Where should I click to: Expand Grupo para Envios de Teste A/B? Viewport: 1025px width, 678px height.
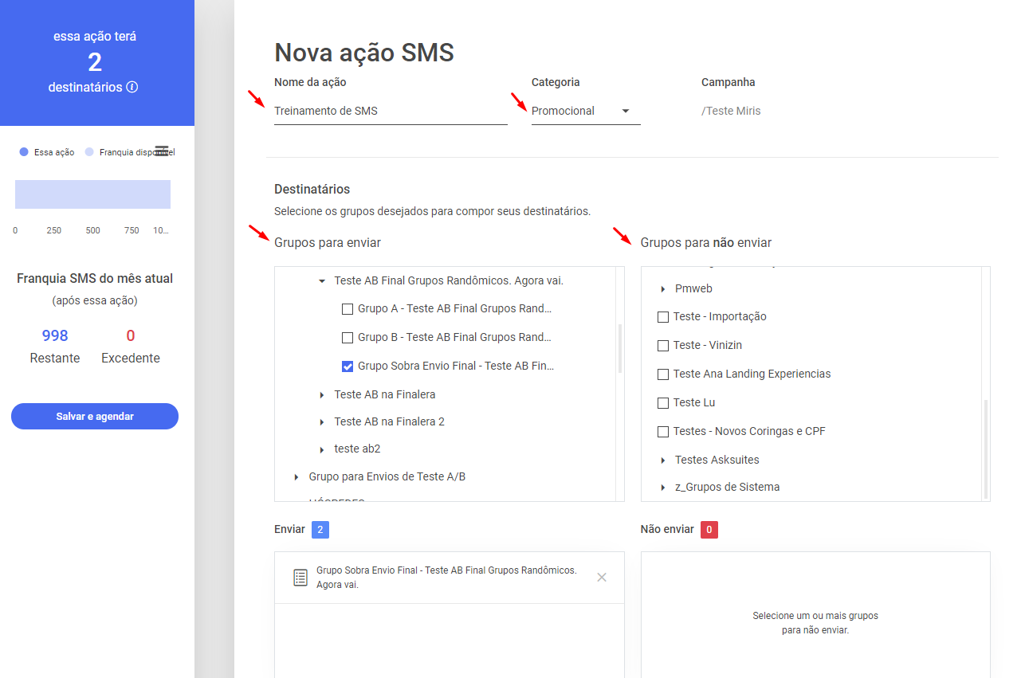coord(297,477)
